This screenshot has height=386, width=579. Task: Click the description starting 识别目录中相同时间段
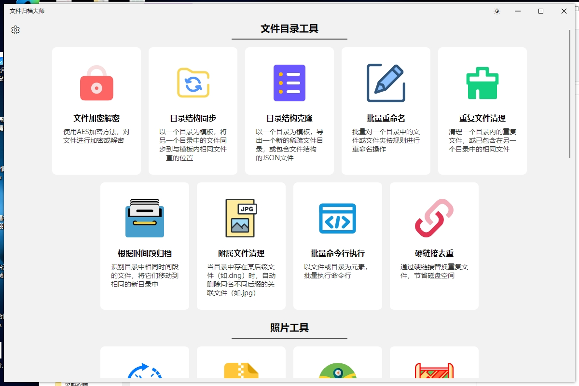click(x=145, y=276)
